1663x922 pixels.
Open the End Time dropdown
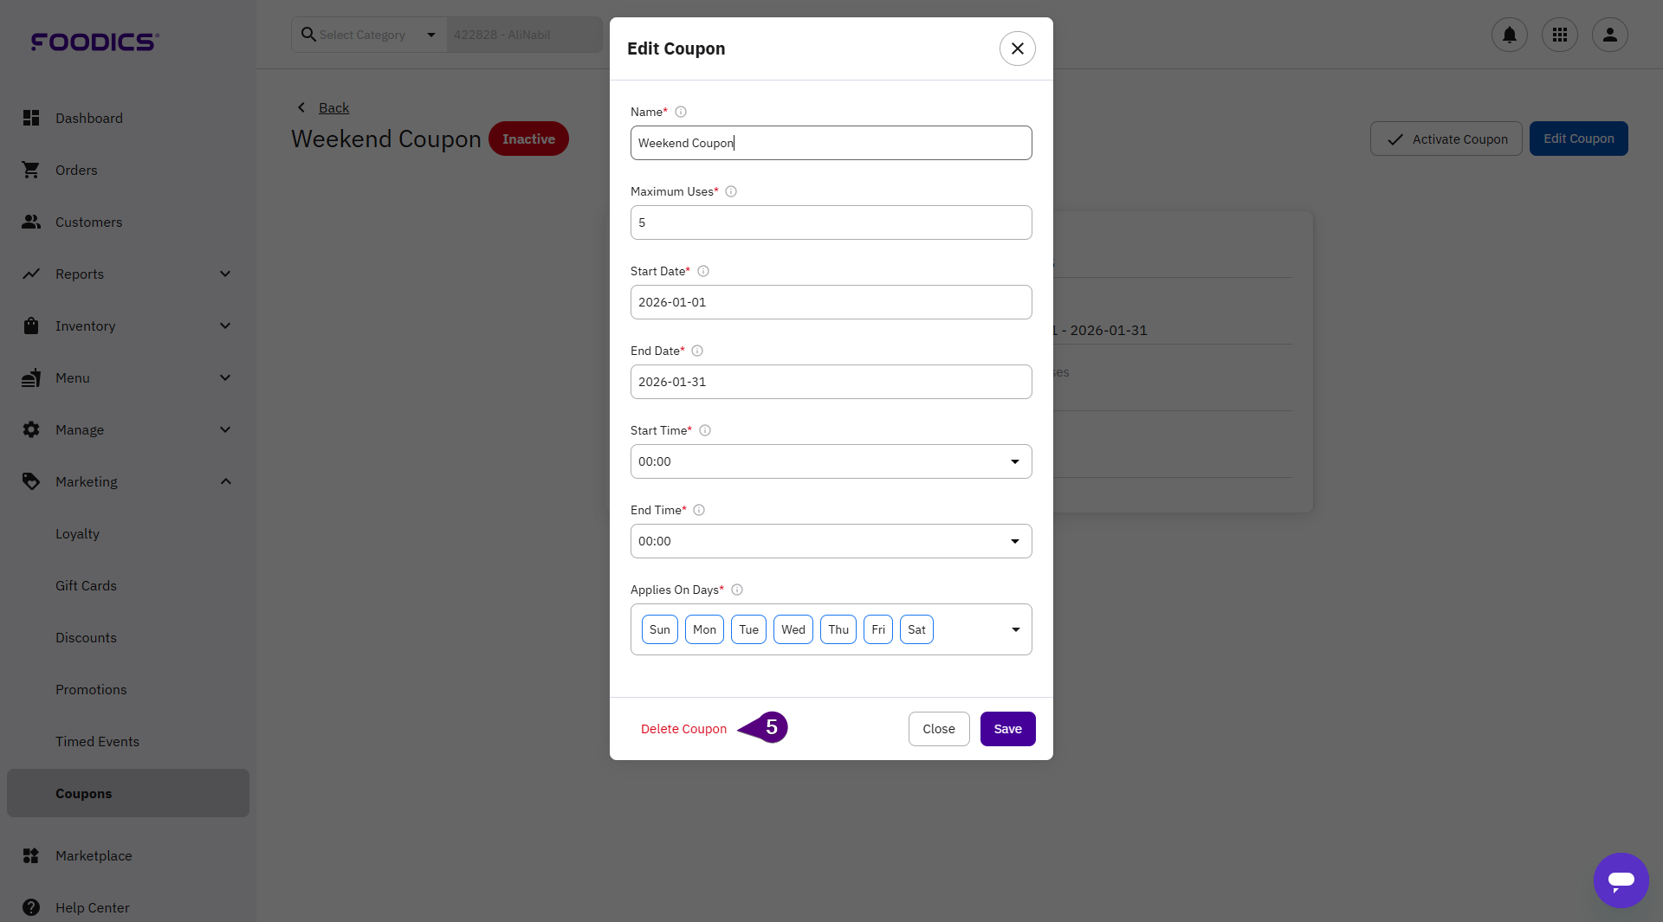pos(831,541)
